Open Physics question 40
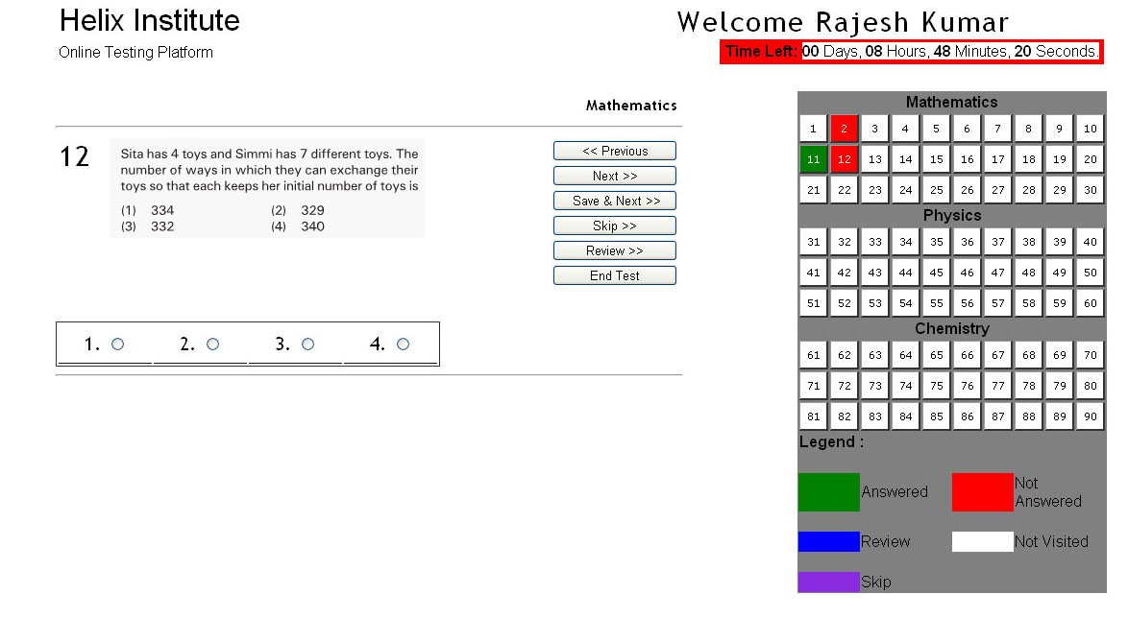 (x=1090, y=242)
